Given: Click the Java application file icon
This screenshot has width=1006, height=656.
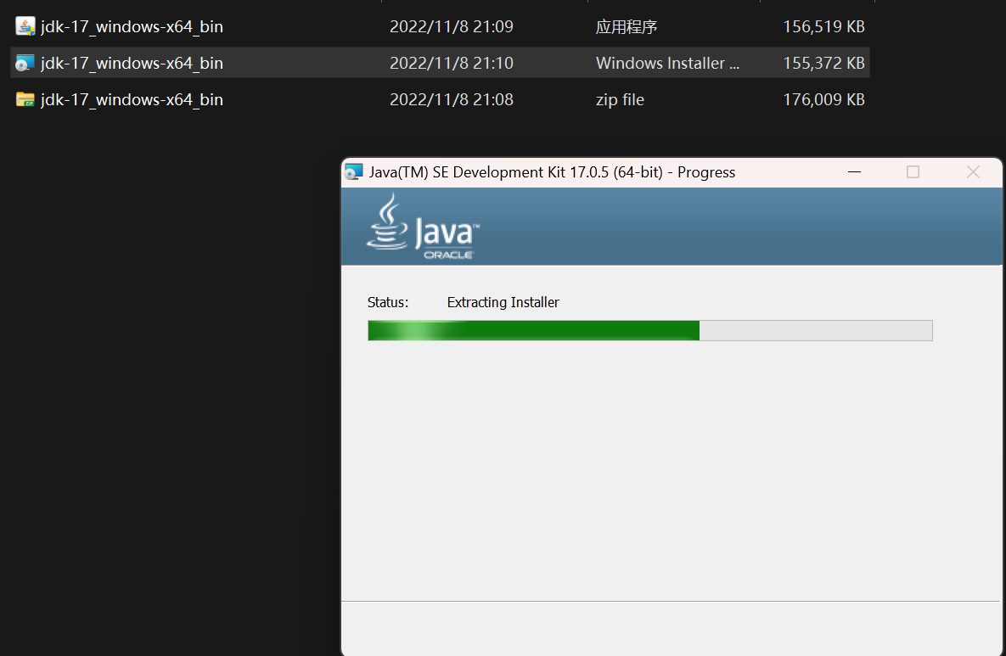Looking at the screenshot, I should pos(25,26).
